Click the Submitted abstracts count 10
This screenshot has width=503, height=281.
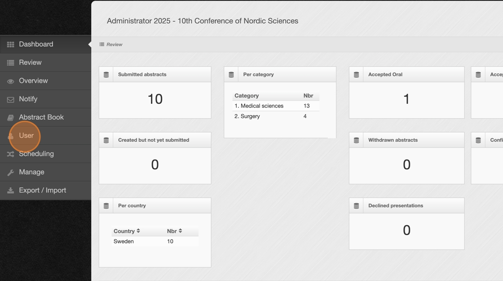155,99
